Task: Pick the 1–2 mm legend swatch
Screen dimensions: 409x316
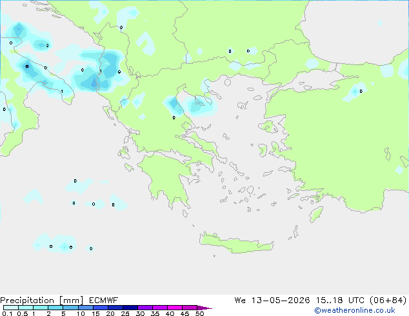Action: click(x=41, y=308)
